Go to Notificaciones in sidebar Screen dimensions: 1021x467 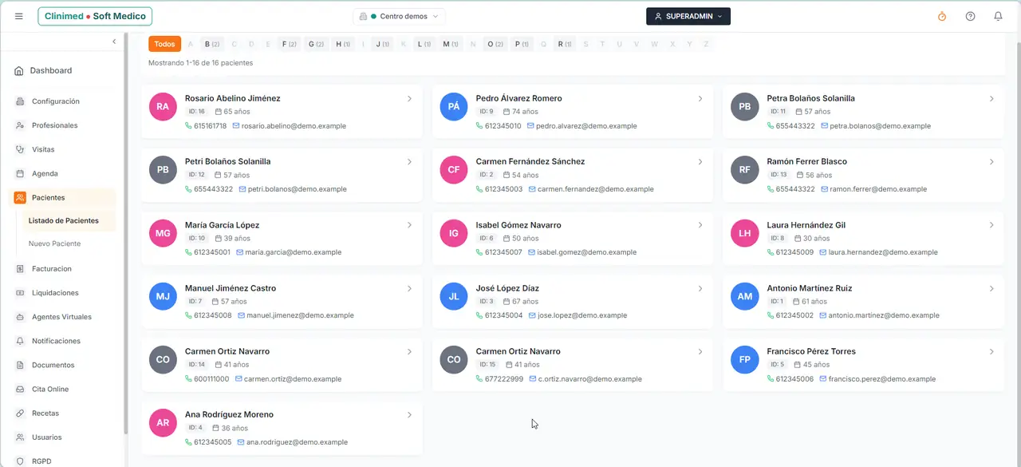pyautogui.click(x=56, y=341)
